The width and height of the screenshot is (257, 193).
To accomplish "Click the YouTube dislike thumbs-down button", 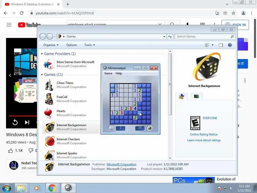I will coord(31,151).
